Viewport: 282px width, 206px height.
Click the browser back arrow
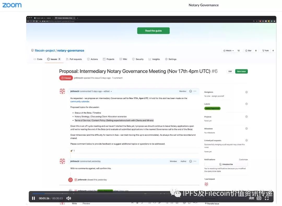point(28,21)
